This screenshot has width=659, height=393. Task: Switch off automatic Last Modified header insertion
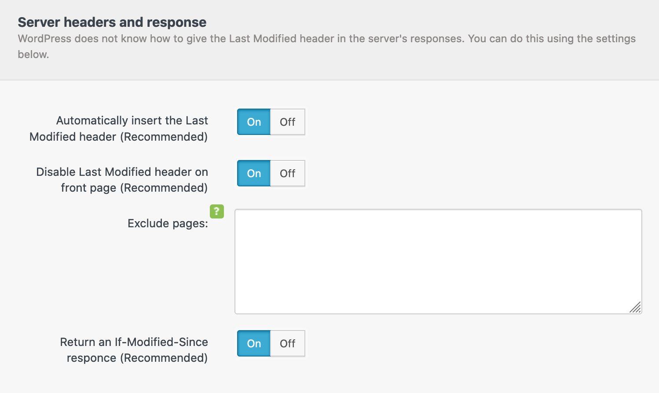point(288,122)
